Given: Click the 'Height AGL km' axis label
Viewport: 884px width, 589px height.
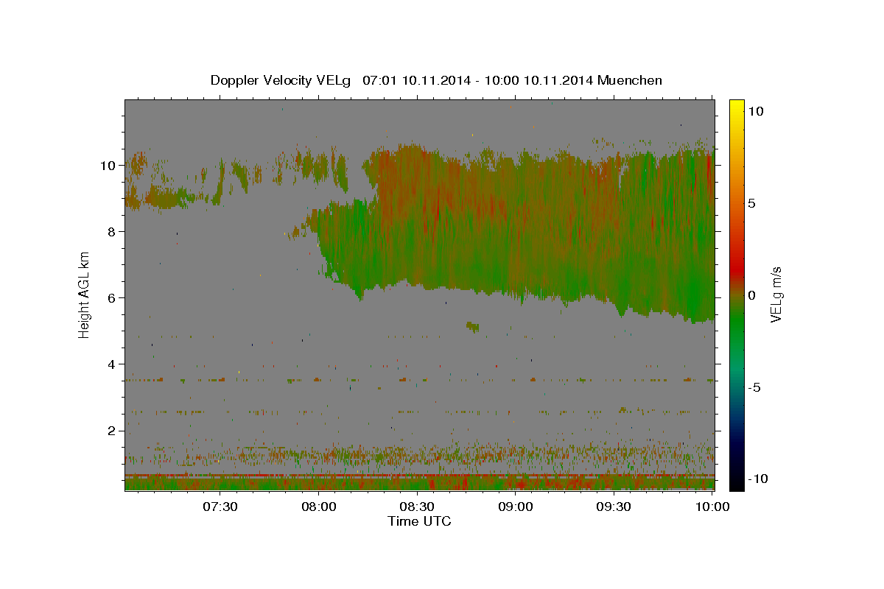Looking at the screenshot, I should coord(84,294).
